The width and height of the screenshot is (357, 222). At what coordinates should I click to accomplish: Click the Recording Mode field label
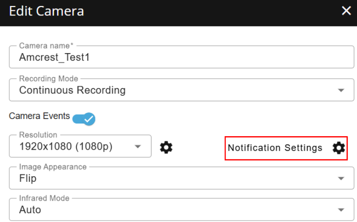click(48, 79)
